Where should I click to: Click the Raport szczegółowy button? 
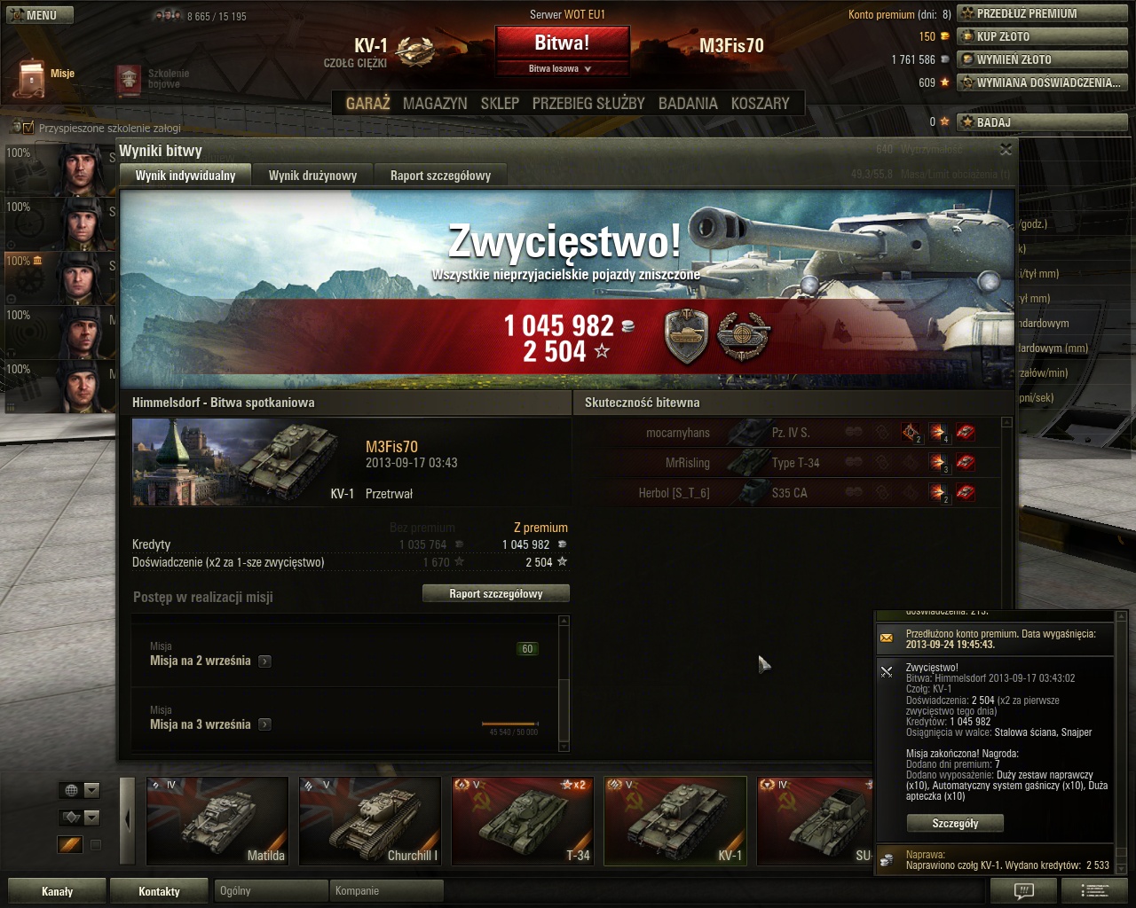tap(496, 594)
